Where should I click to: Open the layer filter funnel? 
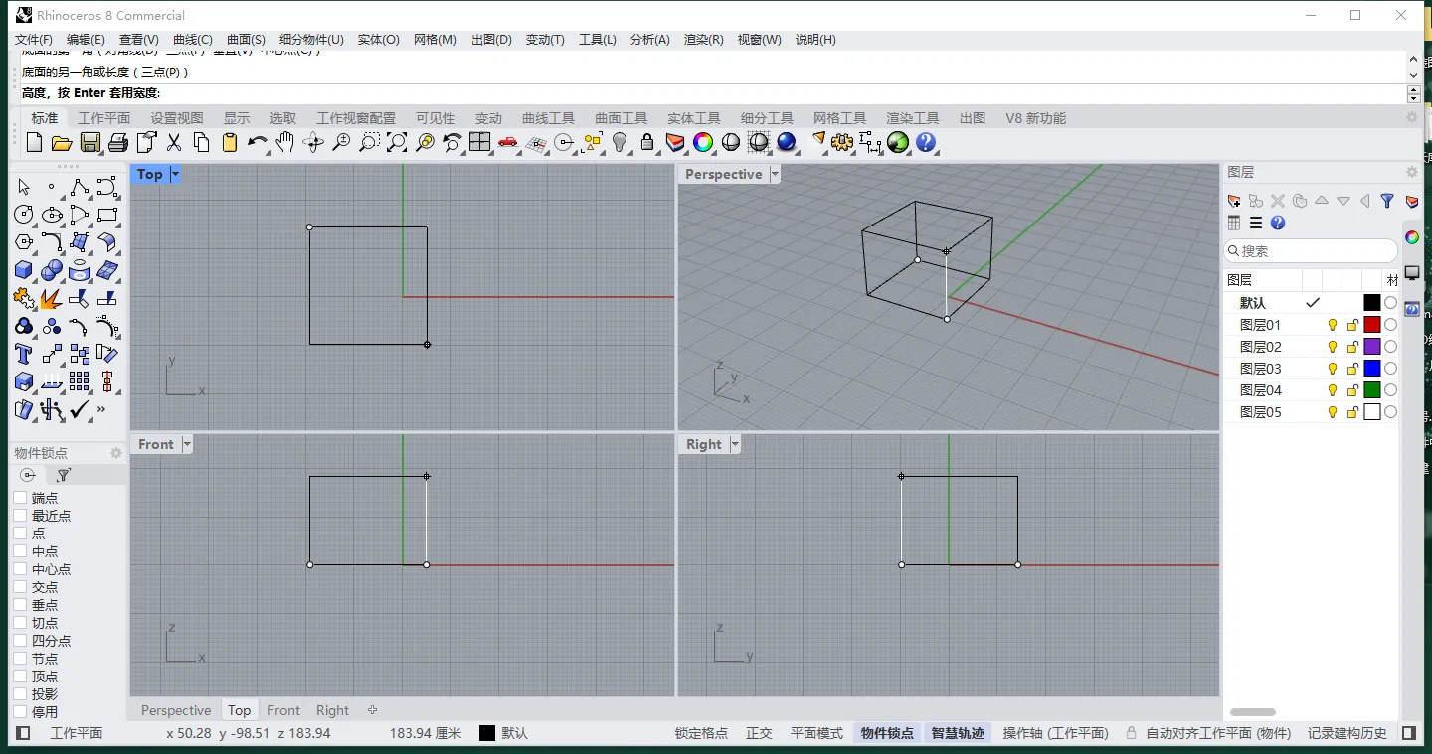[1387, 201]
